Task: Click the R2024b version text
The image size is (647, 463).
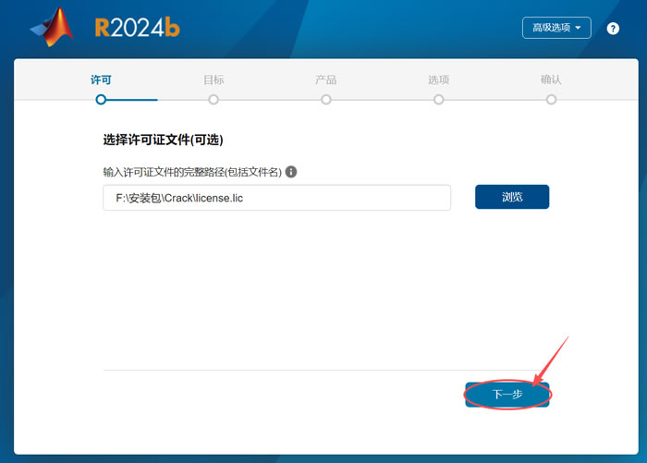Action: [x=137, y=28]
